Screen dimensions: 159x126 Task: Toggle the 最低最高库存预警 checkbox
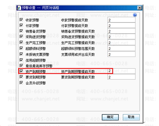(21, 66)
